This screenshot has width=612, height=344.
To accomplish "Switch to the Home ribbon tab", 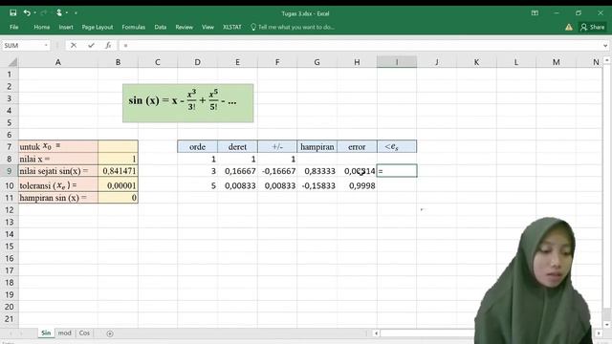I will tap(42, 27).
